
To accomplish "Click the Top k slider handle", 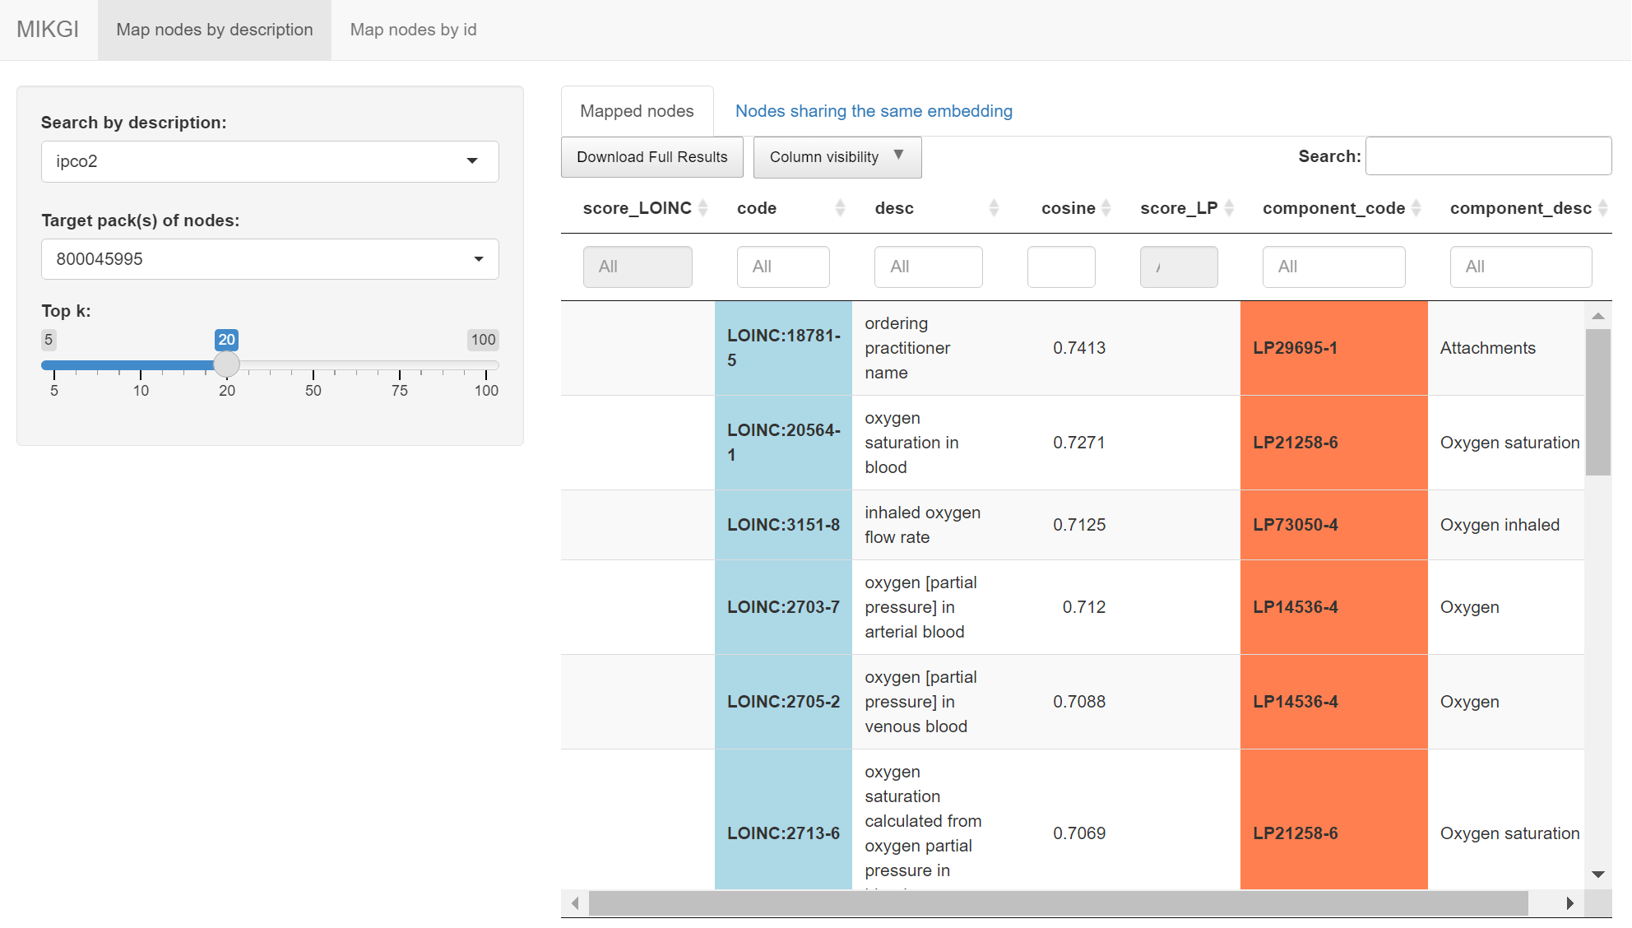I will click(226, 364).
